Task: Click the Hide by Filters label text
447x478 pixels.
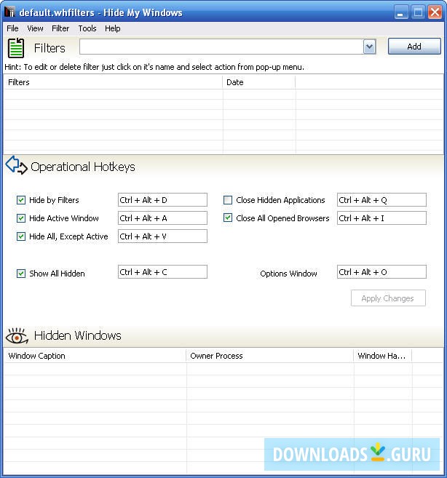Action: coord(54,200)
